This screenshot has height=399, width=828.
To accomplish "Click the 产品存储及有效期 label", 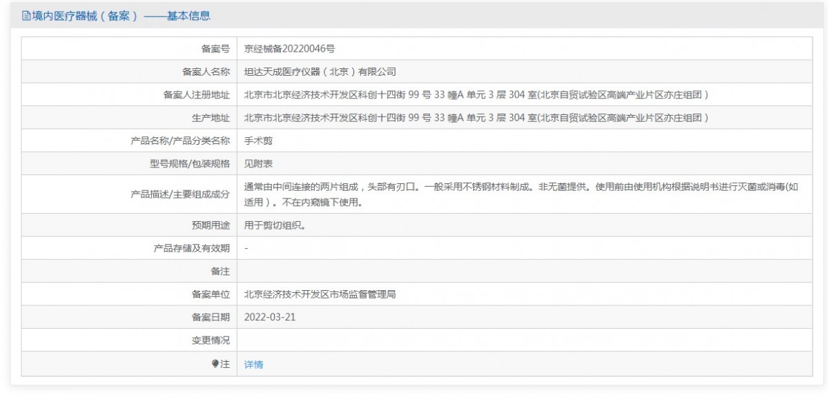I will [x=191, y=248].
